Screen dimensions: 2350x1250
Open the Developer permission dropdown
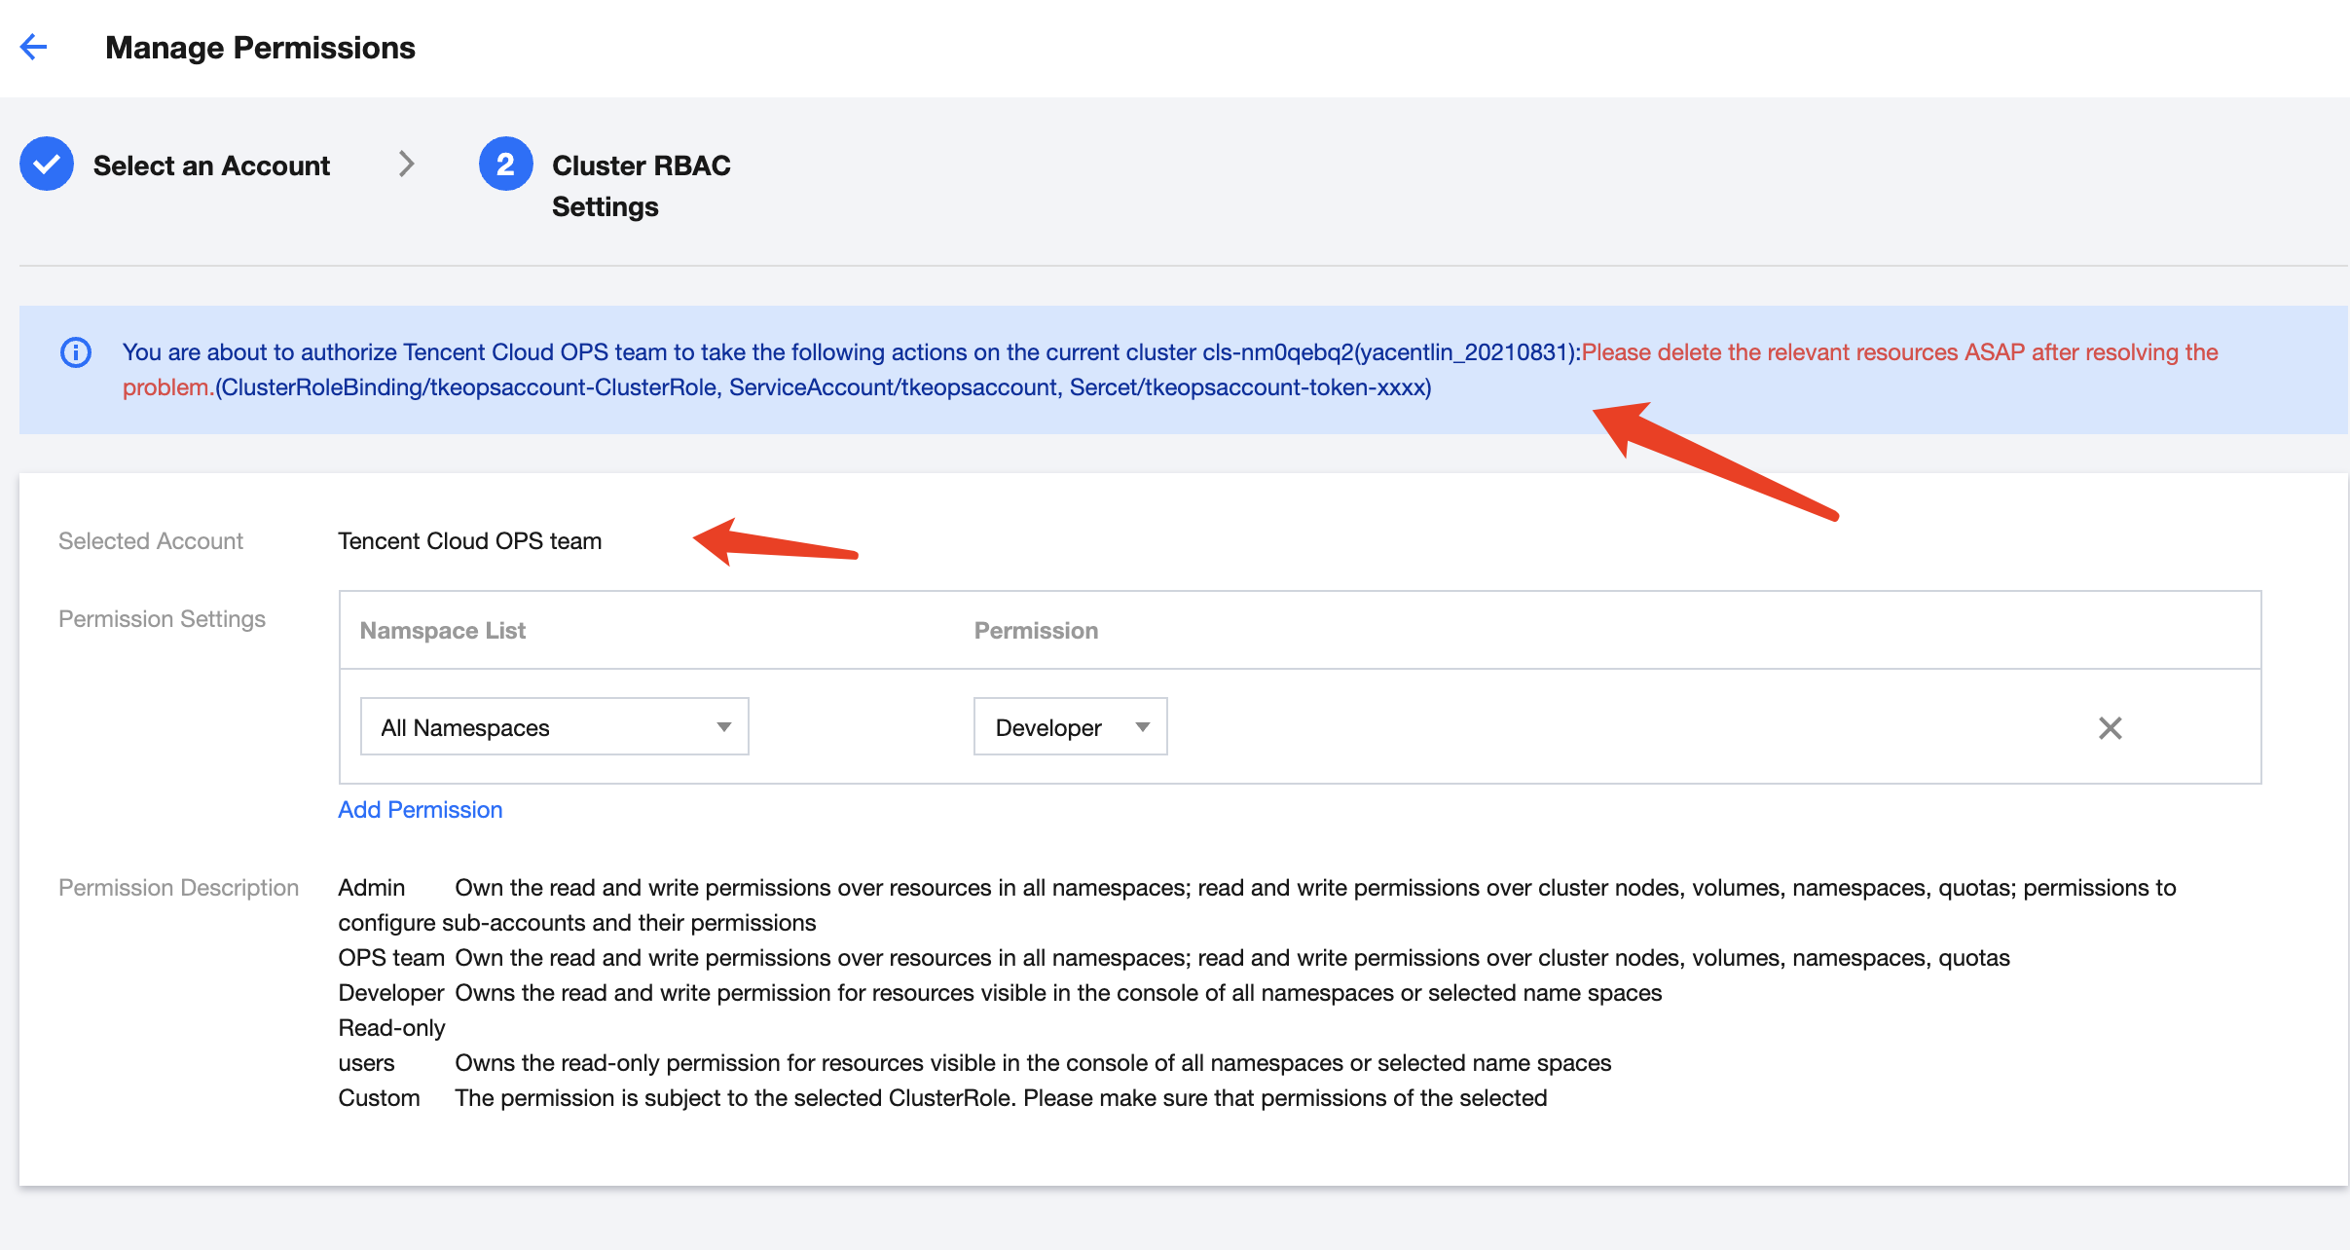[x=1070, y=726]
